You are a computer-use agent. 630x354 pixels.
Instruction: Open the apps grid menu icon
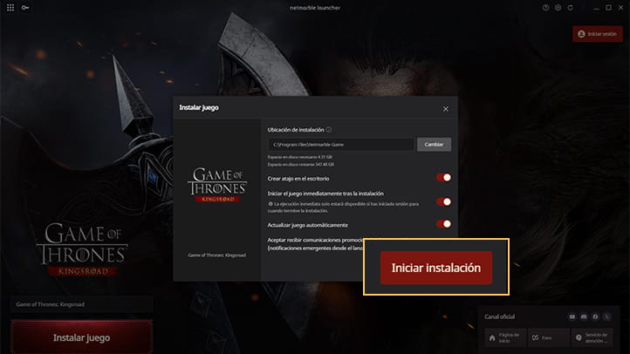tap(10, 8)
